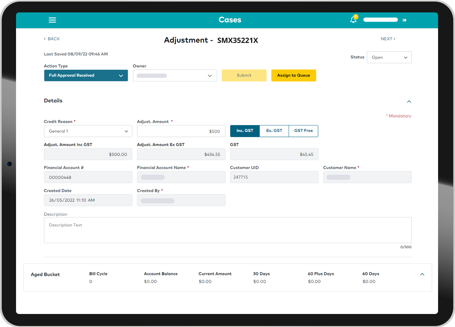Click Customer UID field 247715

tap(274, 177)
